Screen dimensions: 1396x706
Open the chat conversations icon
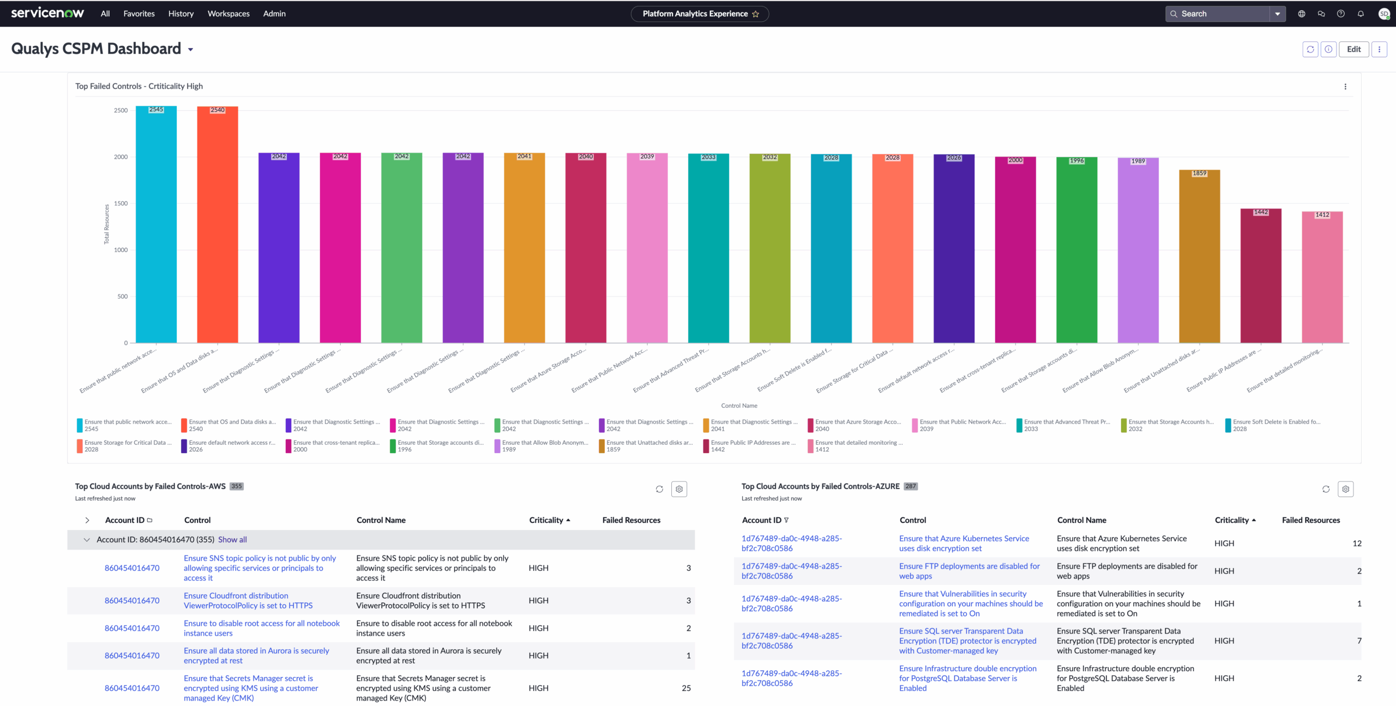(x=1321, y=14)
